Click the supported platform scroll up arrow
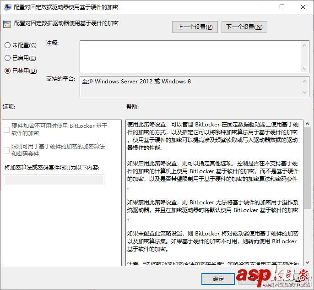 click(x=304, y=81)
